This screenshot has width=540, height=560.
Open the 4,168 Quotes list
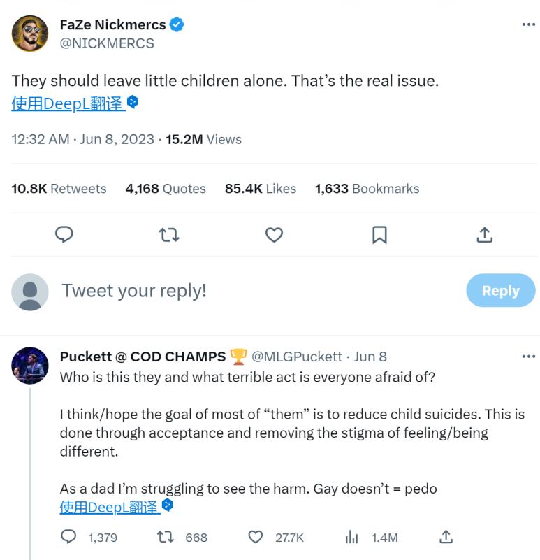point(166,189)
